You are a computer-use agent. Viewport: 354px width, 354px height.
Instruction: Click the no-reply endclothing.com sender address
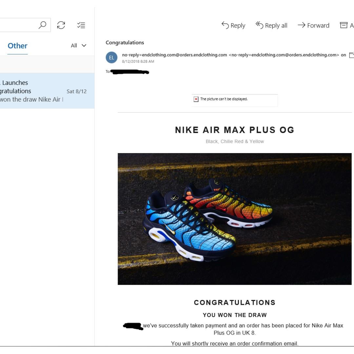click(174, 55)
